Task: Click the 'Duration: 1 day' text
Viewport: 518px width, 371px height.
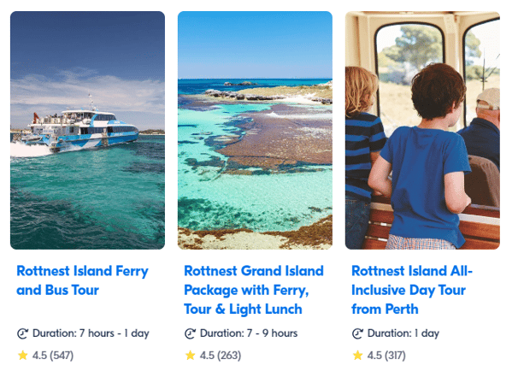Action: [x=403, y=333]
